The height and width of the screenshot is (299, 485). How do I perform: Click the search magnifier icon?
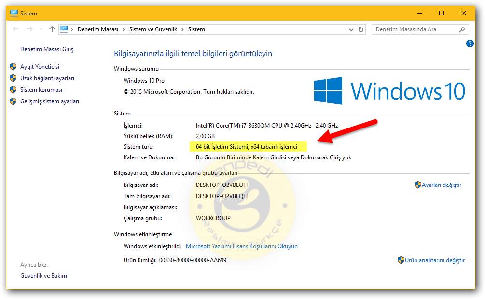click(x=462, y=30)
